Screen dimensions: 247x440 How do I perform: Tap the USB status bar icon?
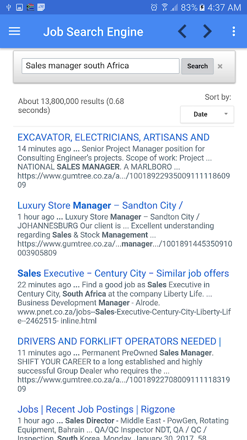click(8, 7)
